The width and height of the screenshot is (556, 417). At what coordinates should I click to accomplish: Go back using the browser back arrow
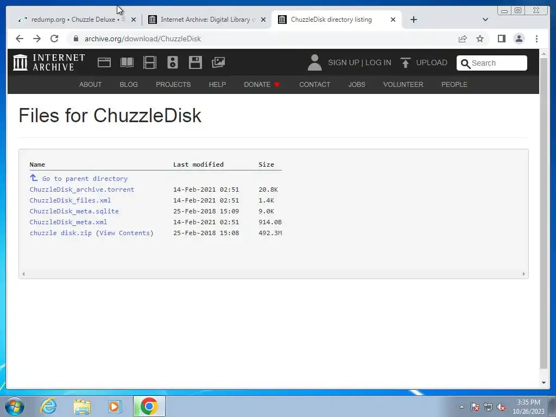click(20, 39)
